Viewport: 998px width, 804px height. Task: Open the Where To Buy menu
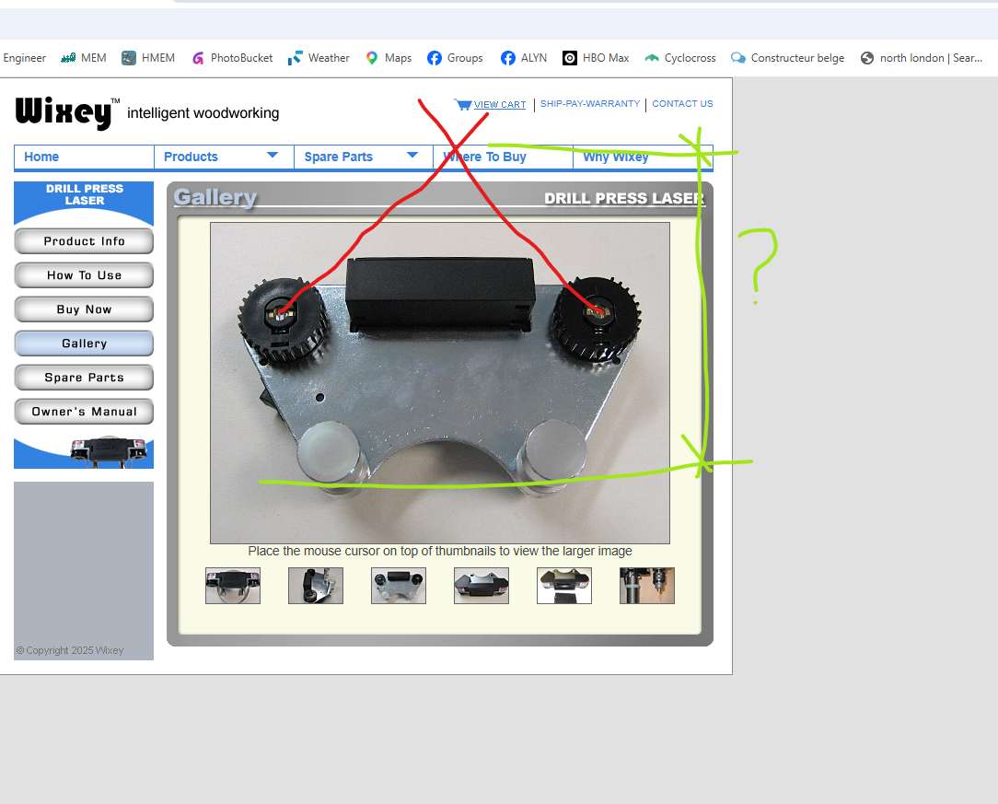[x=503, y=157]
